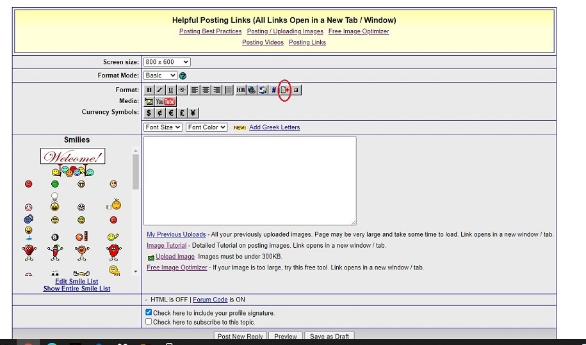The width and height of the screenshot is (586, 345).
Task: Insert horizontal rule HR button
Action: pos(240,90)
